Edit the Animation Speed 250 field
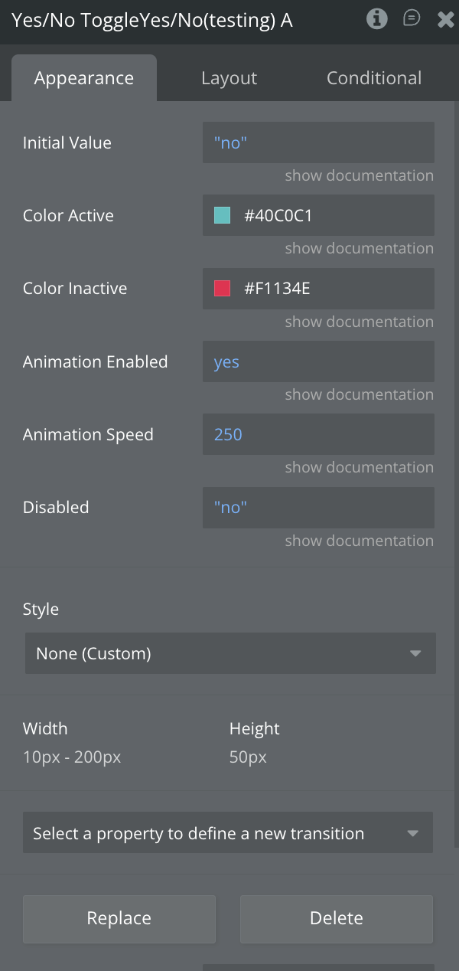 pyautogui.click(x=318, y=434)
